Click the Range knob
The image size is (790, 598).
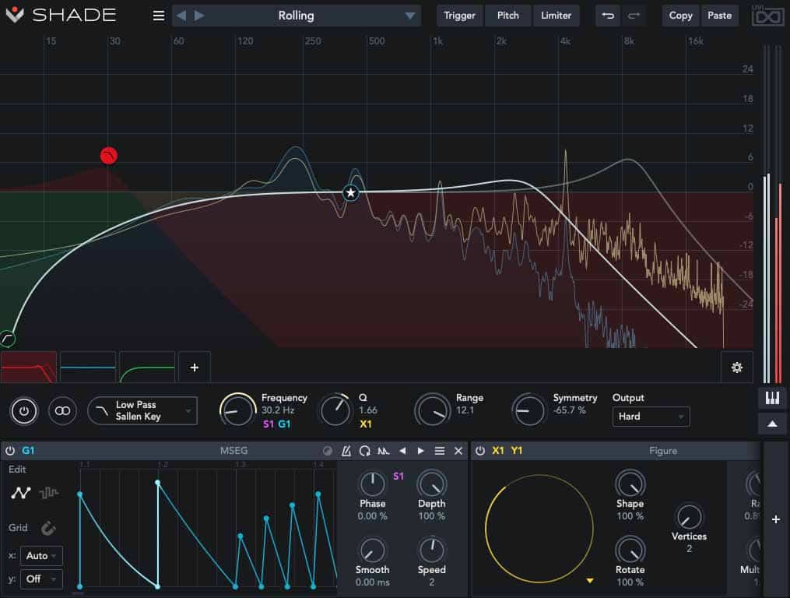432,410
